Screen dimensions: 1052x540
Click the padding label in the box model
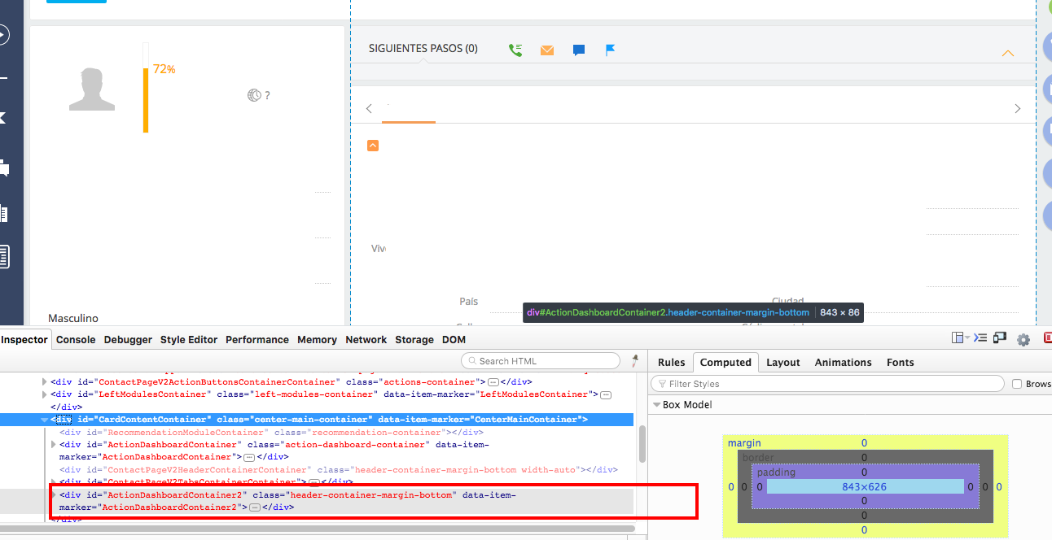point(774,472)
